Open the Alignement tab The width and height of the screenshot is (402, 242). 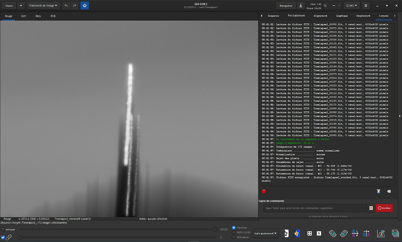coord(320,16)
